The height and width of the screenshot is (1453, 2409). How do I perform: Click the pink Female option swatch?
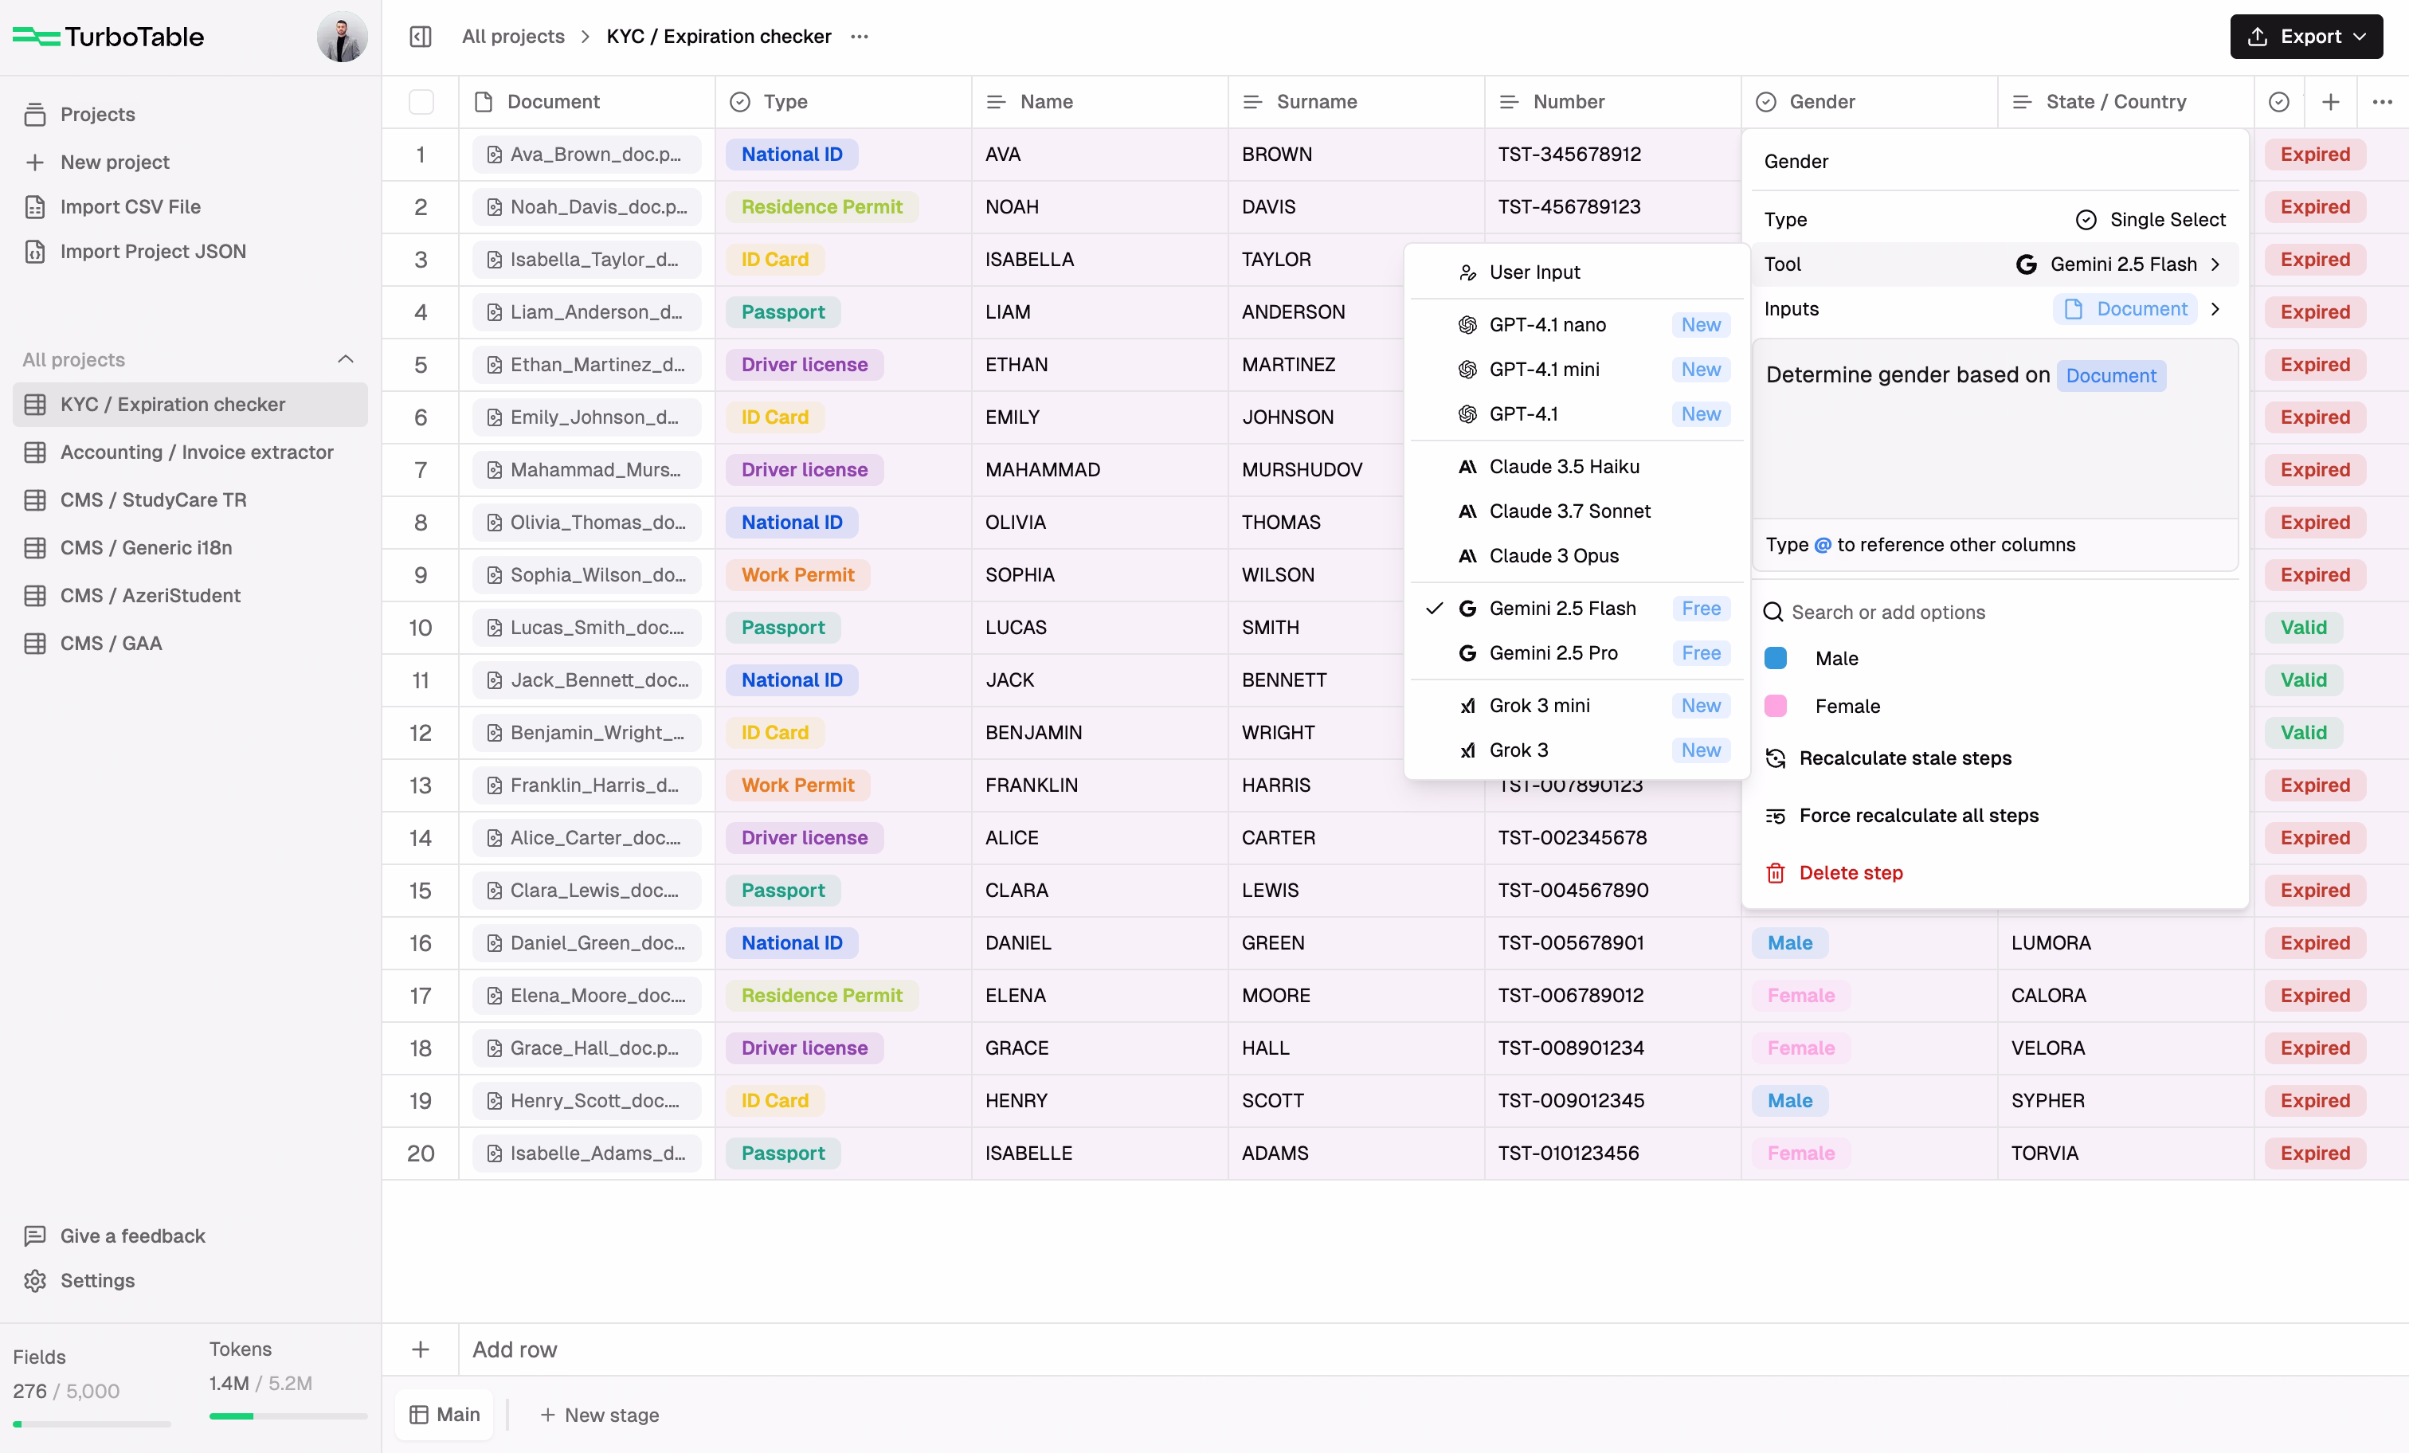click(1776, 706)
